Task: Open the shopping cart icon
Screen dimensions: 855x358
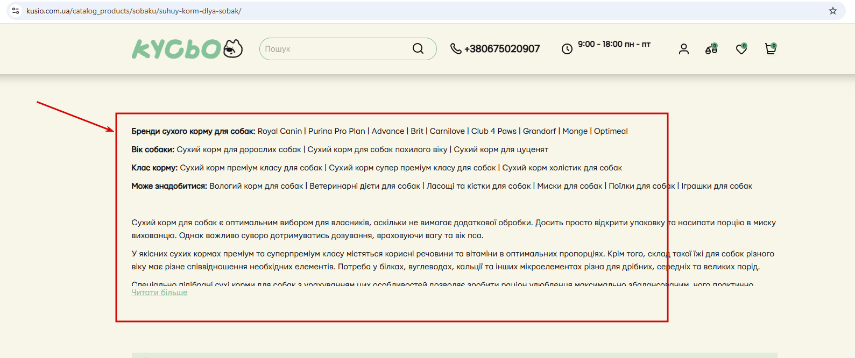Action: 771,49
